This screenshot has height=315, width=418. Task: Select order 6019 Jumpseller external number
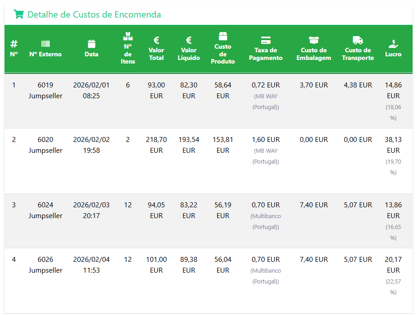click(x=45, y=90)
